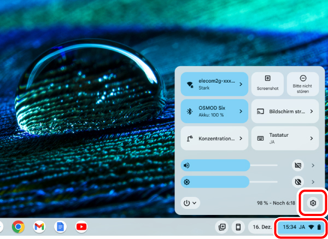Launch Google Chrome from the shelf
This screenshot has height=239, width=328.
18,226
